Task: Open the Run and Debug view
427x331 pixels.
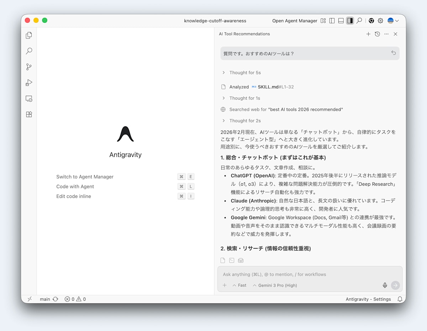Action: click(29, 83)
